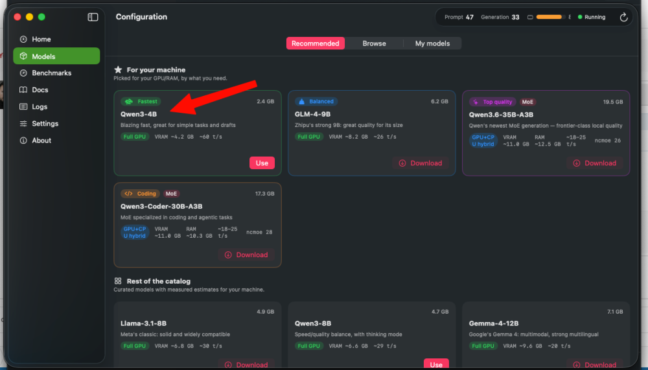
Task: Open the My models tab
Action: (432, 43)
